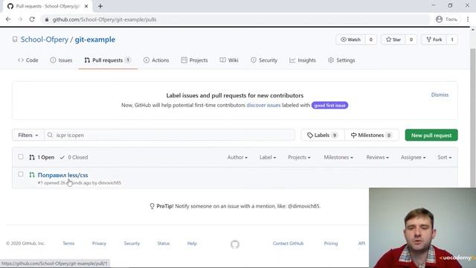Switch to the Code tab
The width and height of the screenshot is (476, 268).
click(x=28, y=60)
